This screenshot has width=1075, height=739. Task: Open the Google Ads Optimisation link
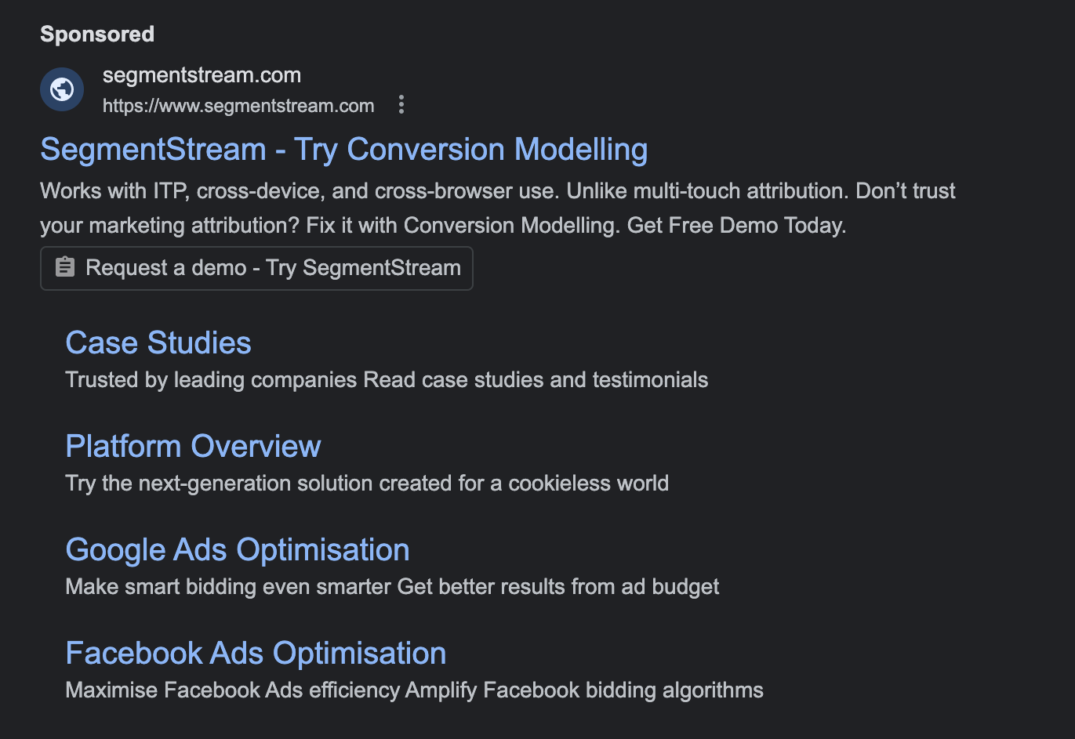(x=238, y=549)
